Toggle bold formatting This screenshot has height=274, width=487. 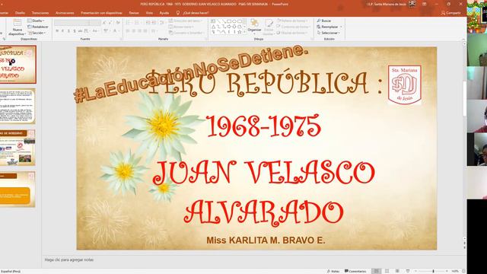click(x=57, y=30)
